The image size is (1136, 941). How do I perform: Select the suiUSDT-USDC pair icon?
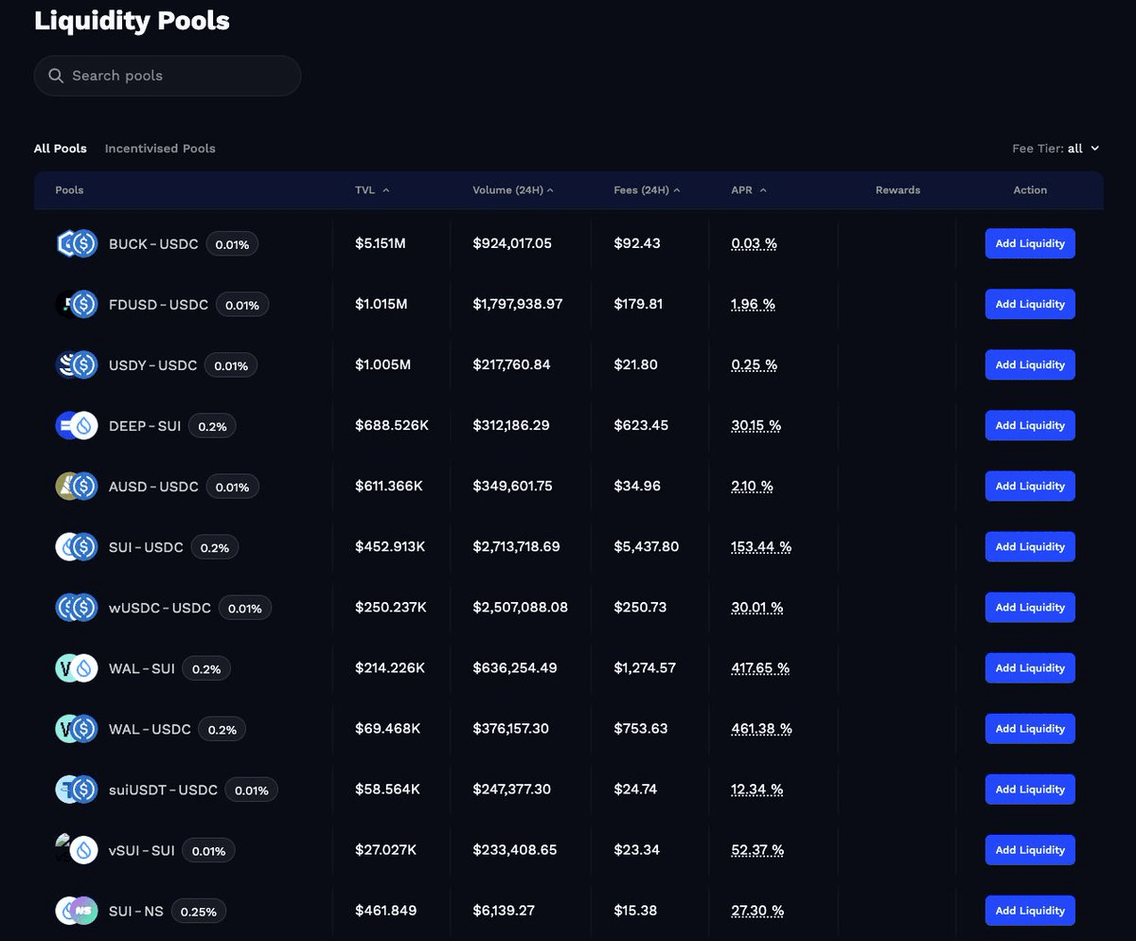click(x=77, y=789)
